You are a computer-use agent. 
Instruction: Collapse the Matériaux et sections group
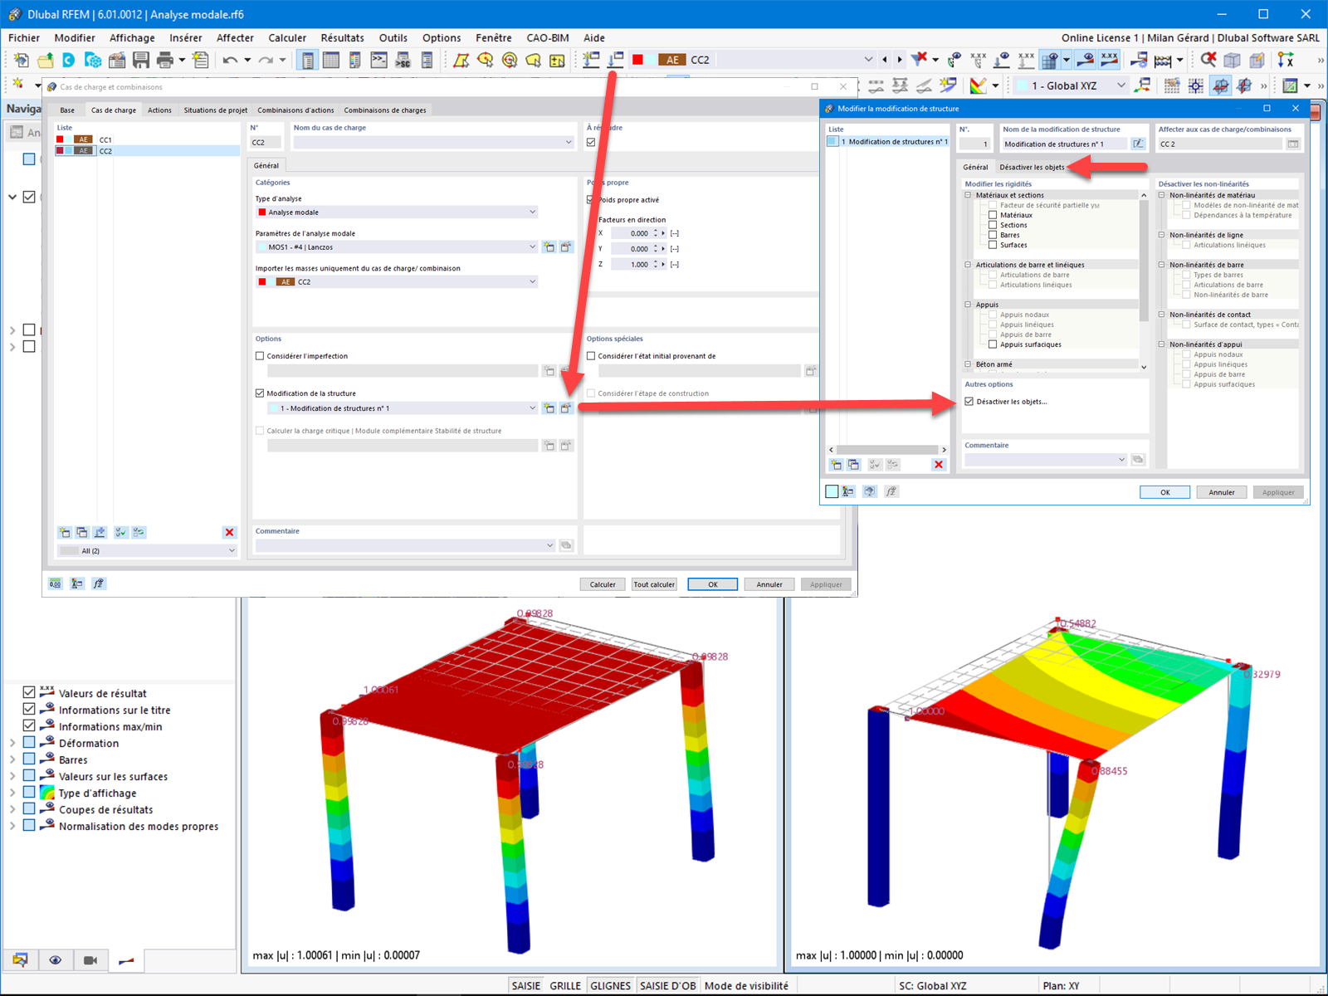click(968, 194)
